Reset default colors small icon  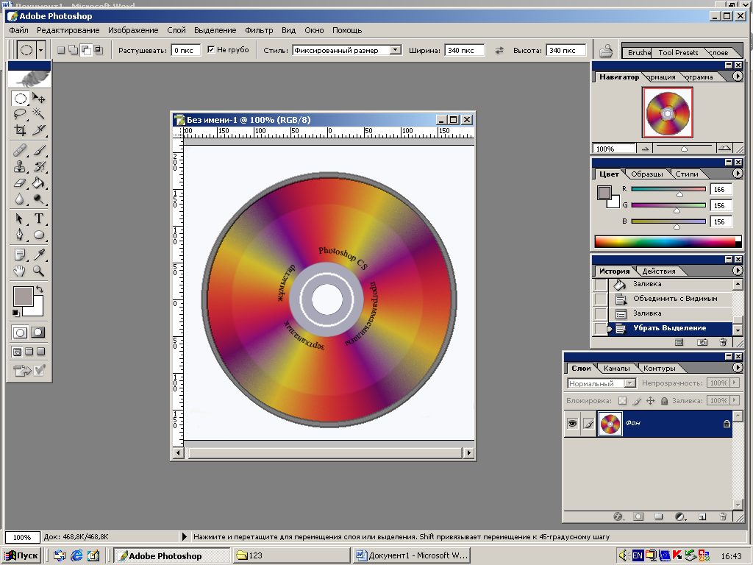[16, 313]
